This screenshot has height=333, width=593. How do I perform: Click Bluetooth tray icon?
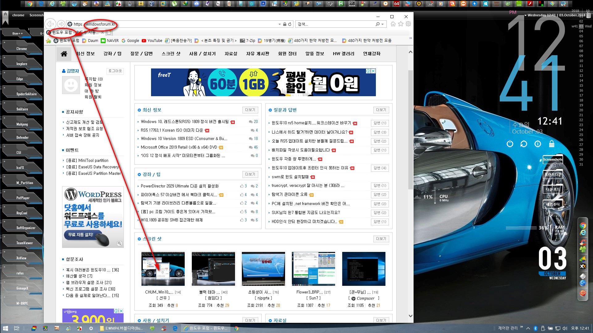pyautogui.click(x=536, y=328)
